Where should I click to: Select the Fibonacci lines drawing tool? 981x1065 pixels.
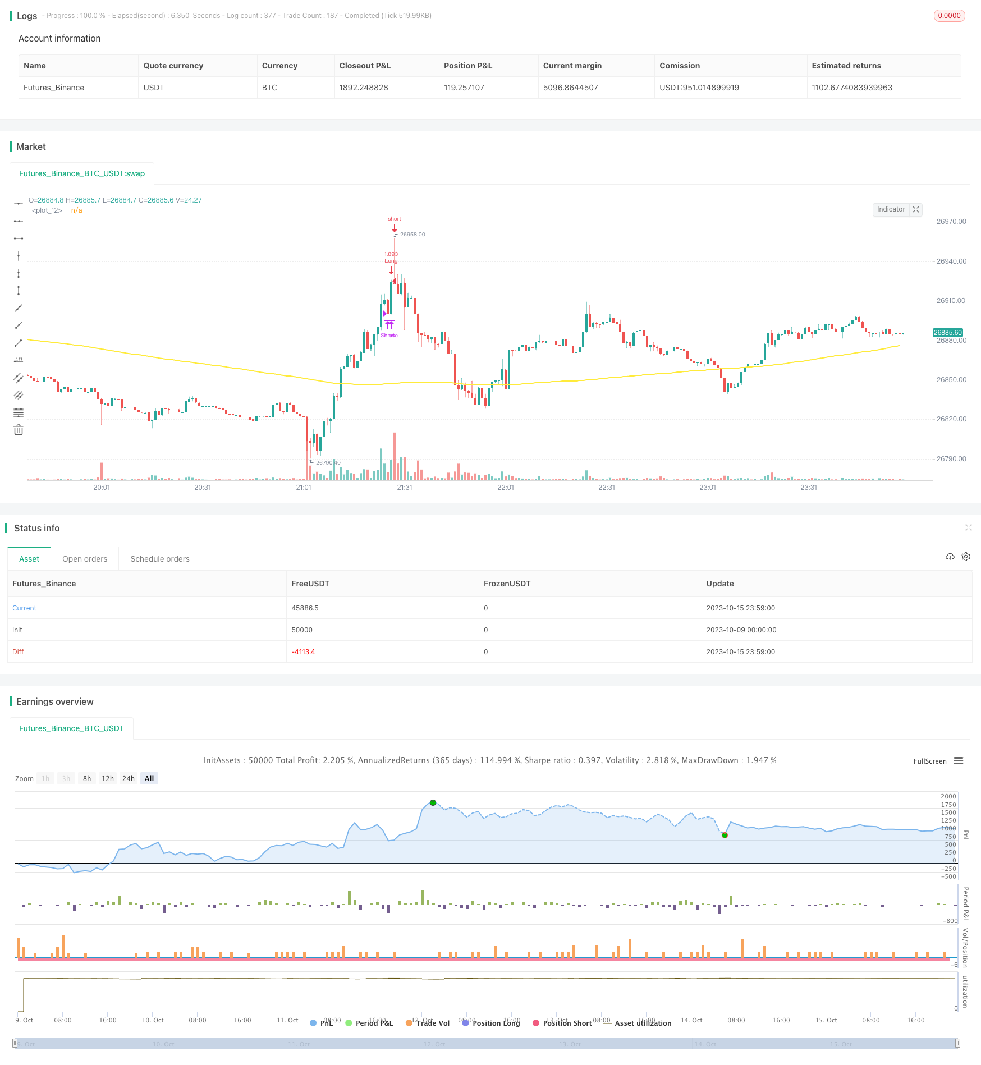coord(19,412)
